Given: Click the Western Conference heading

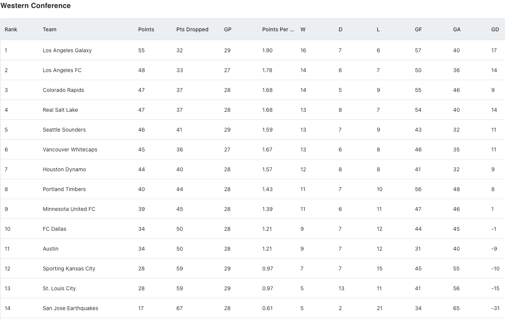Looking at the screenshot, I should click(35, 6).
